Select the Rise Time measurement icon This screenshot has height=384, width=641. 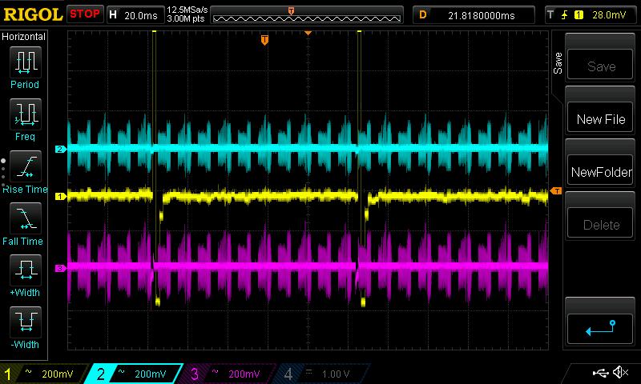(26, 166)
